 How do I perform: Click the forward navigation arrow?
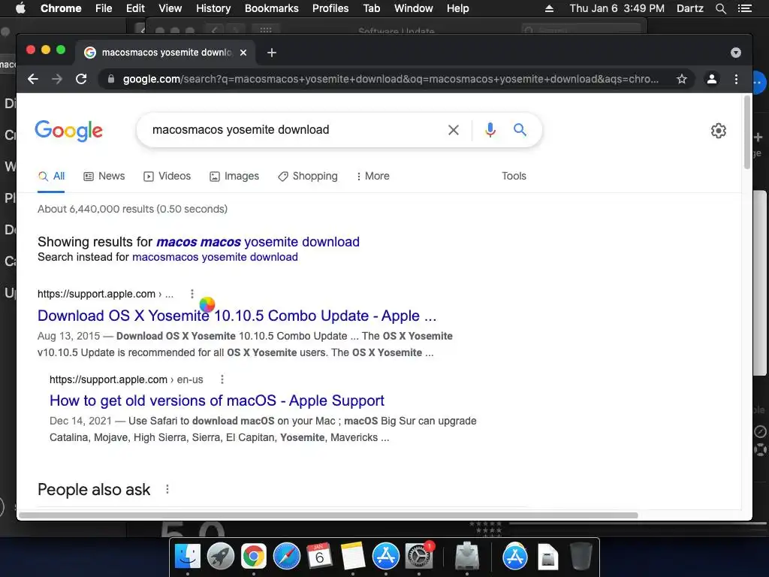tap(57, 79)
